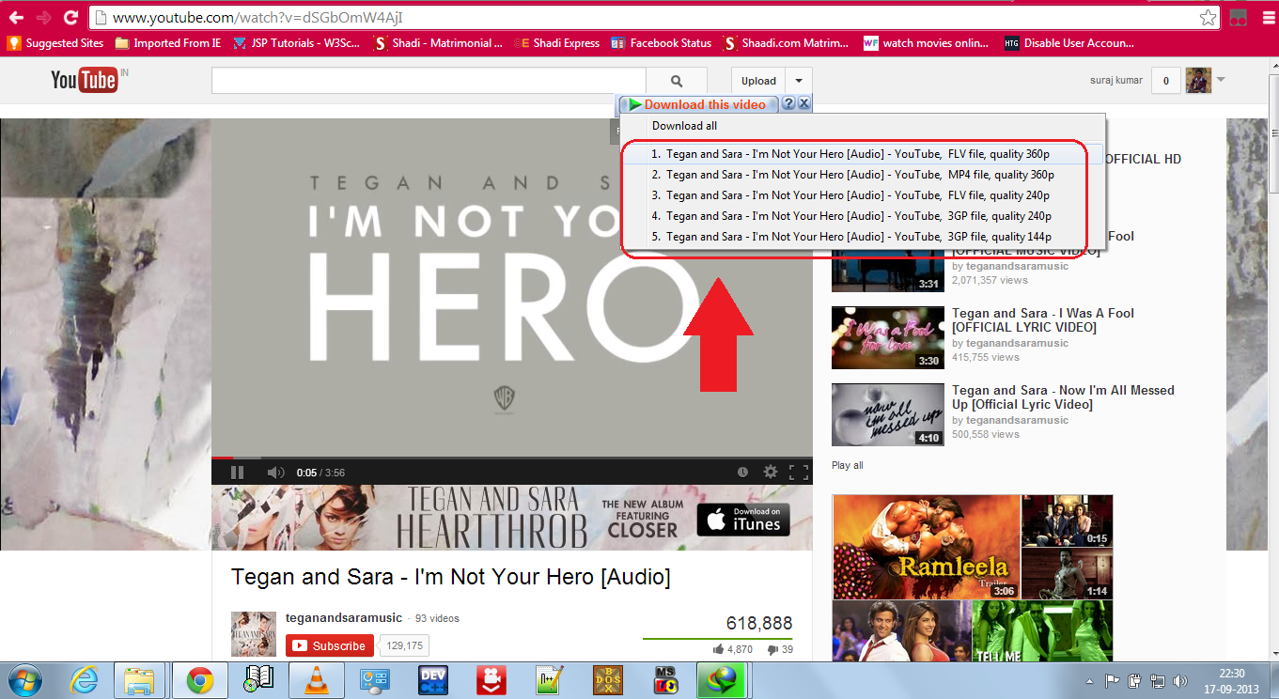Seek using the video progress bar
The width and height of the screenshot is (1279, 699).
point(512,458)
